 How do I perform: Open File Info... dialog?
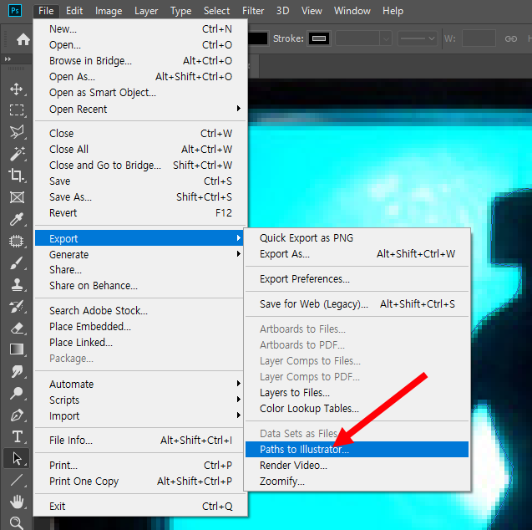click(x=139, y=440)
